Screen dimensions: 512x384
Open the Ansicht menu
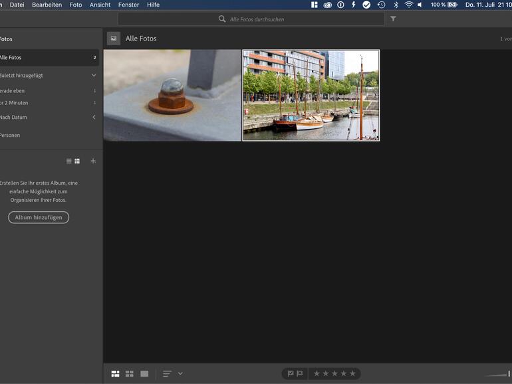pos(100,5)
